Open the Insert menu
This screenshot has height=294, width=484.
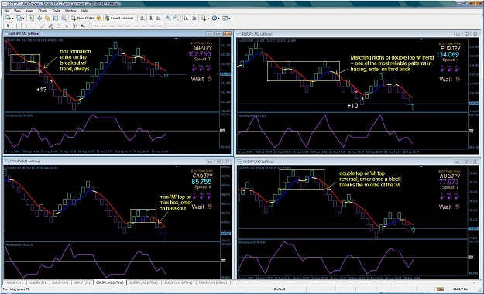pos(29,11)
